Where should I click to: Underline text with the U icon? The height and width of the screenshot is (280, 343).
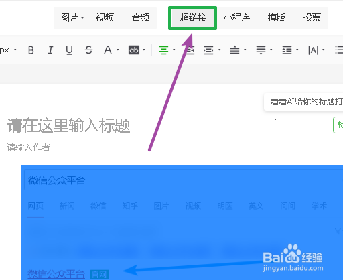(69, 50)
